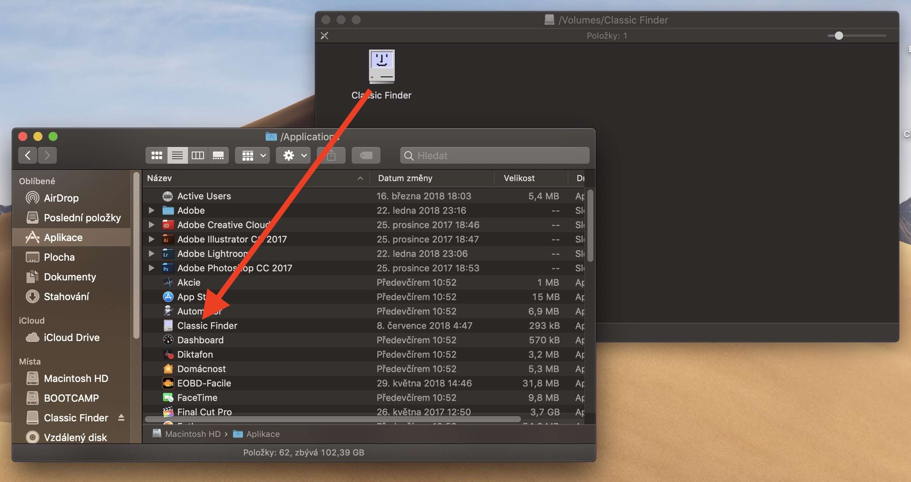Expand the Adobe folder

[151, 210]
